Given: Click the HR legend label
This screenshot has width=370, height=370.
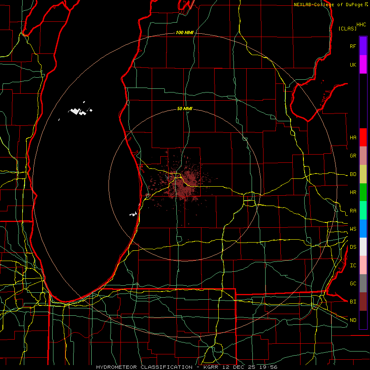Looking at the screenshot, I should pos(353,192).
